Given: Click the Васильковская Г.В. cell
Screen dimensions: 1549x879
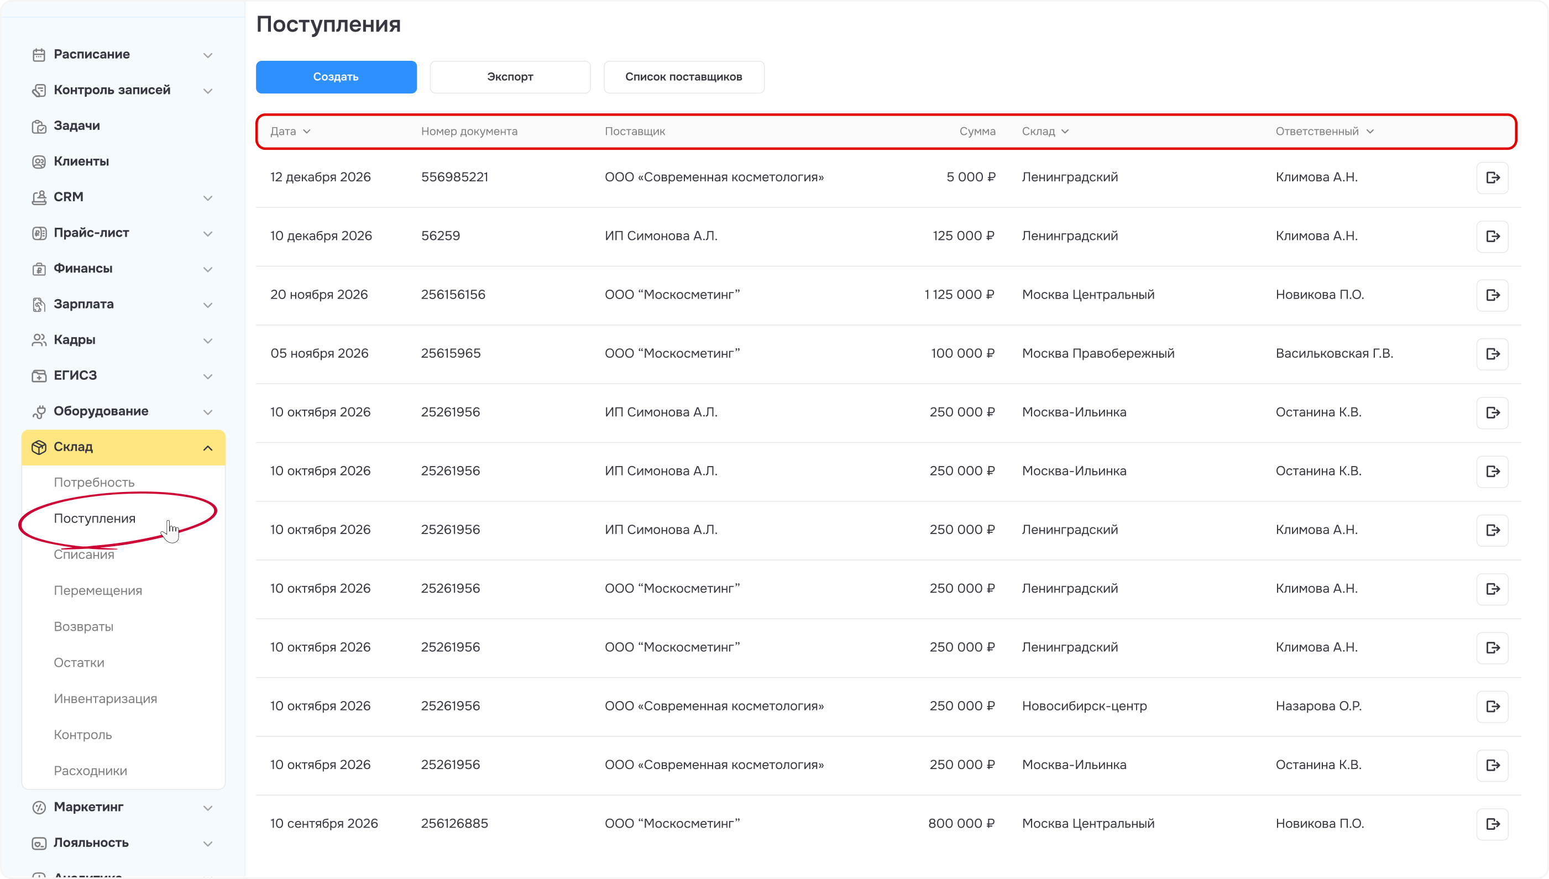Looking at the screenshot, I should click(x=1334, y=353).
